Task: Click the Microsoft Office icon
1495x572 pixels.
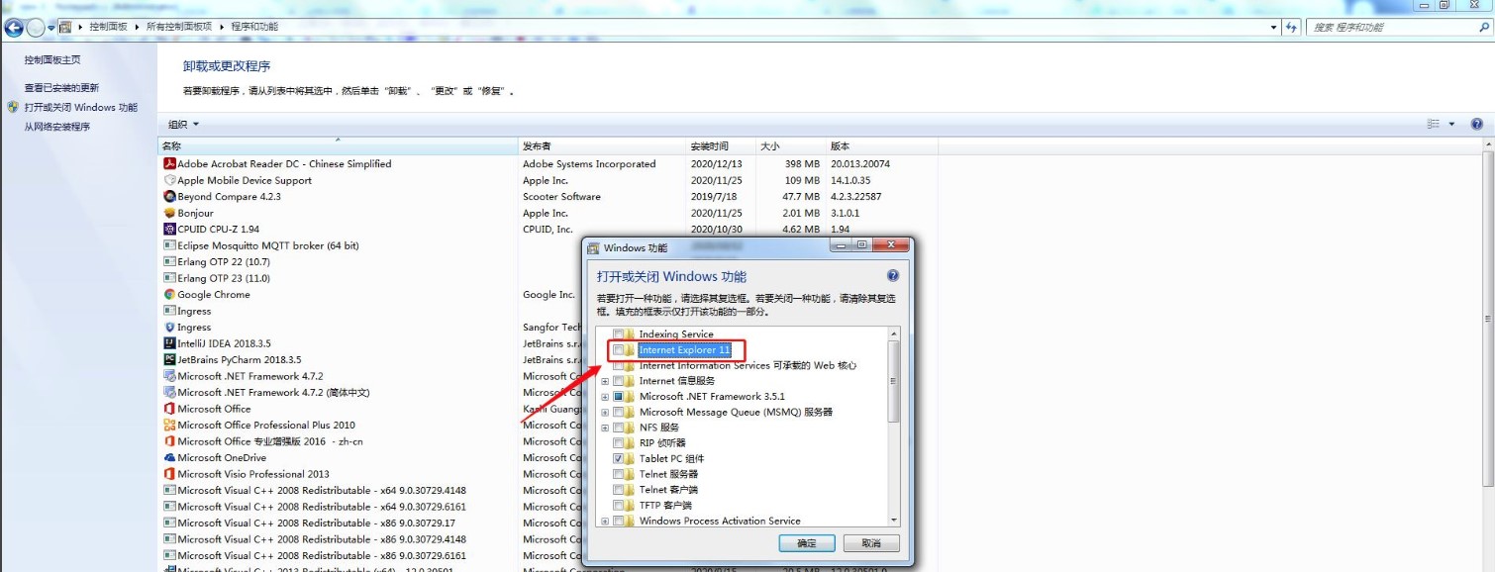Action: [x=169, y=409]
